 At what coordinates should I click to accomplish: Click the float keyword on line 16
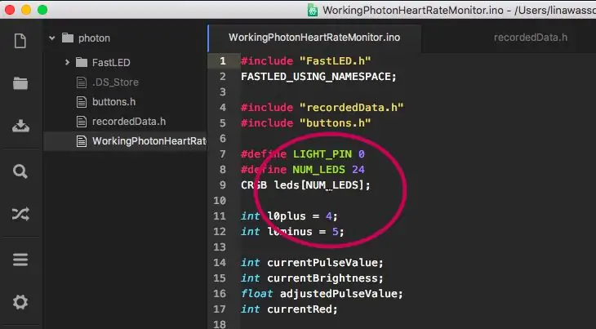pyautogui.click(x=257, y=294)
